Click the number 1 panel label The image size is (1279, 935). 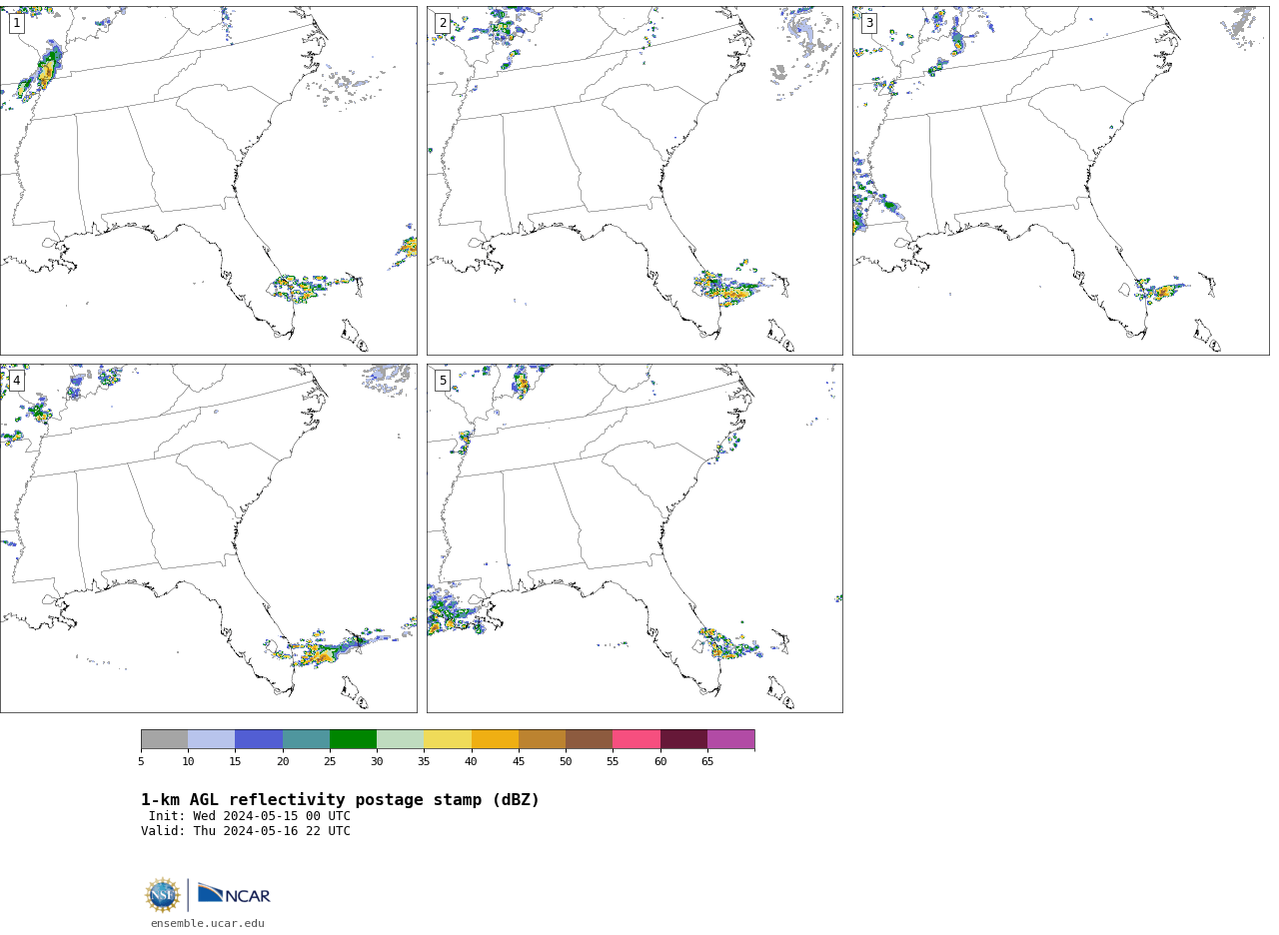click(x=17, y=23)
